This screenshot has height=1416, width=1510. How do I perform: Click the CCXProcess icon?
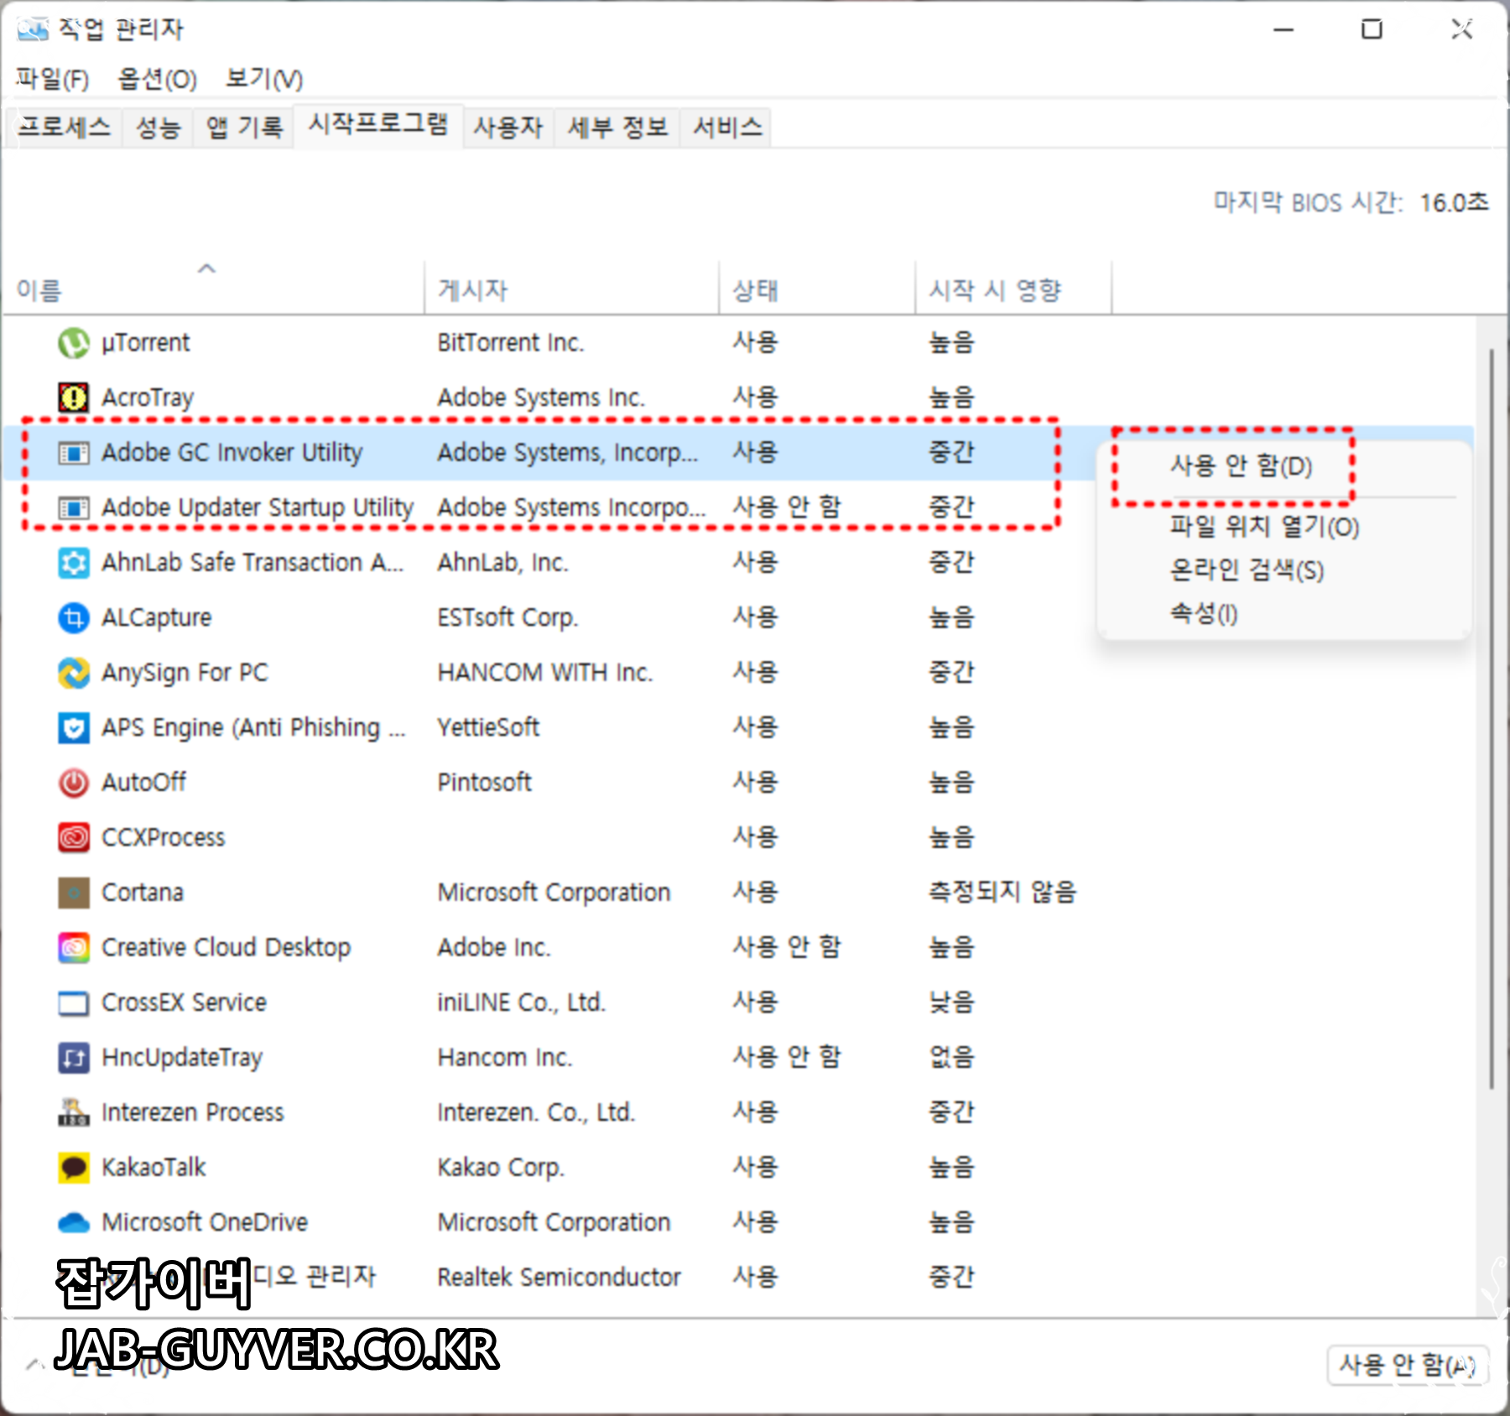tap(74, 838)
